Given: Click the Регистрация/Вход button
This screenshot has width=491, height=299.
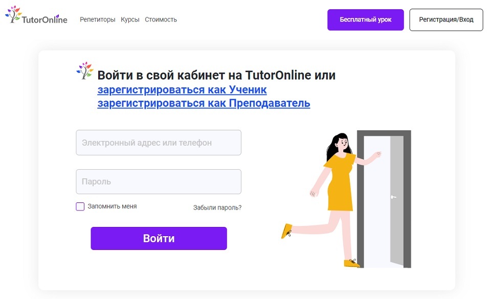Looking at the screenshot, I should click(446, 20).
